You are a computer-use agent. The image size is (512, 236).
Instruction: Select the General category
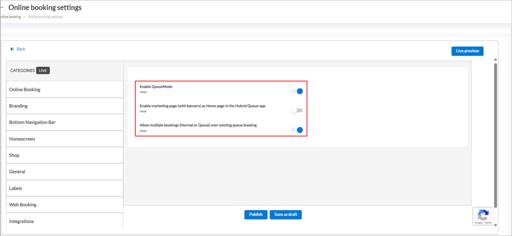point(65,172)
